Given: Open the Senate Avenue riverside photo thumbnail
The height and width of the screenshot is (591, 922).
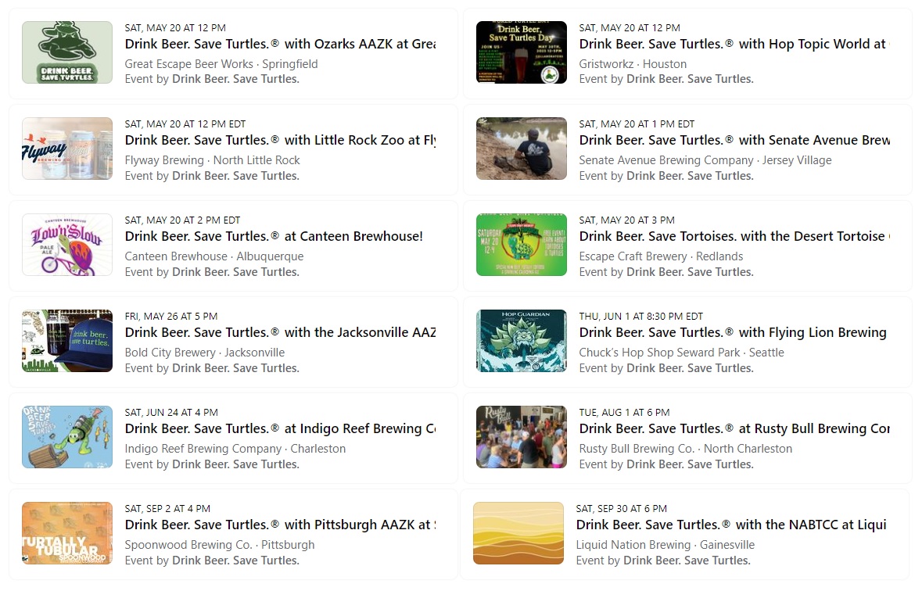Looking at the screenshot, I should point(522,149).
